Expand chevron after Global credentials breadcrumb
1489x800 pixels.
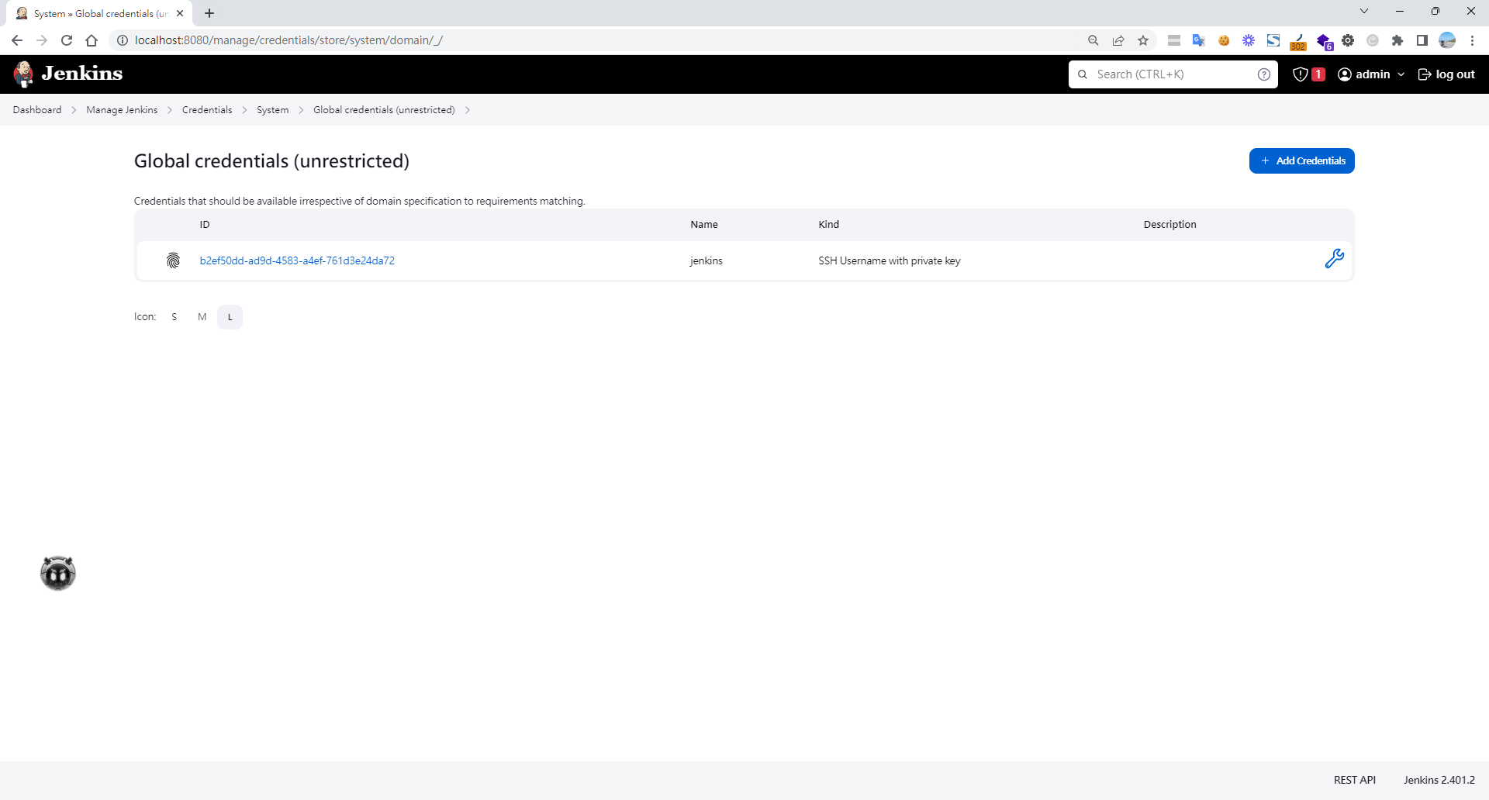tap(468, 110)
